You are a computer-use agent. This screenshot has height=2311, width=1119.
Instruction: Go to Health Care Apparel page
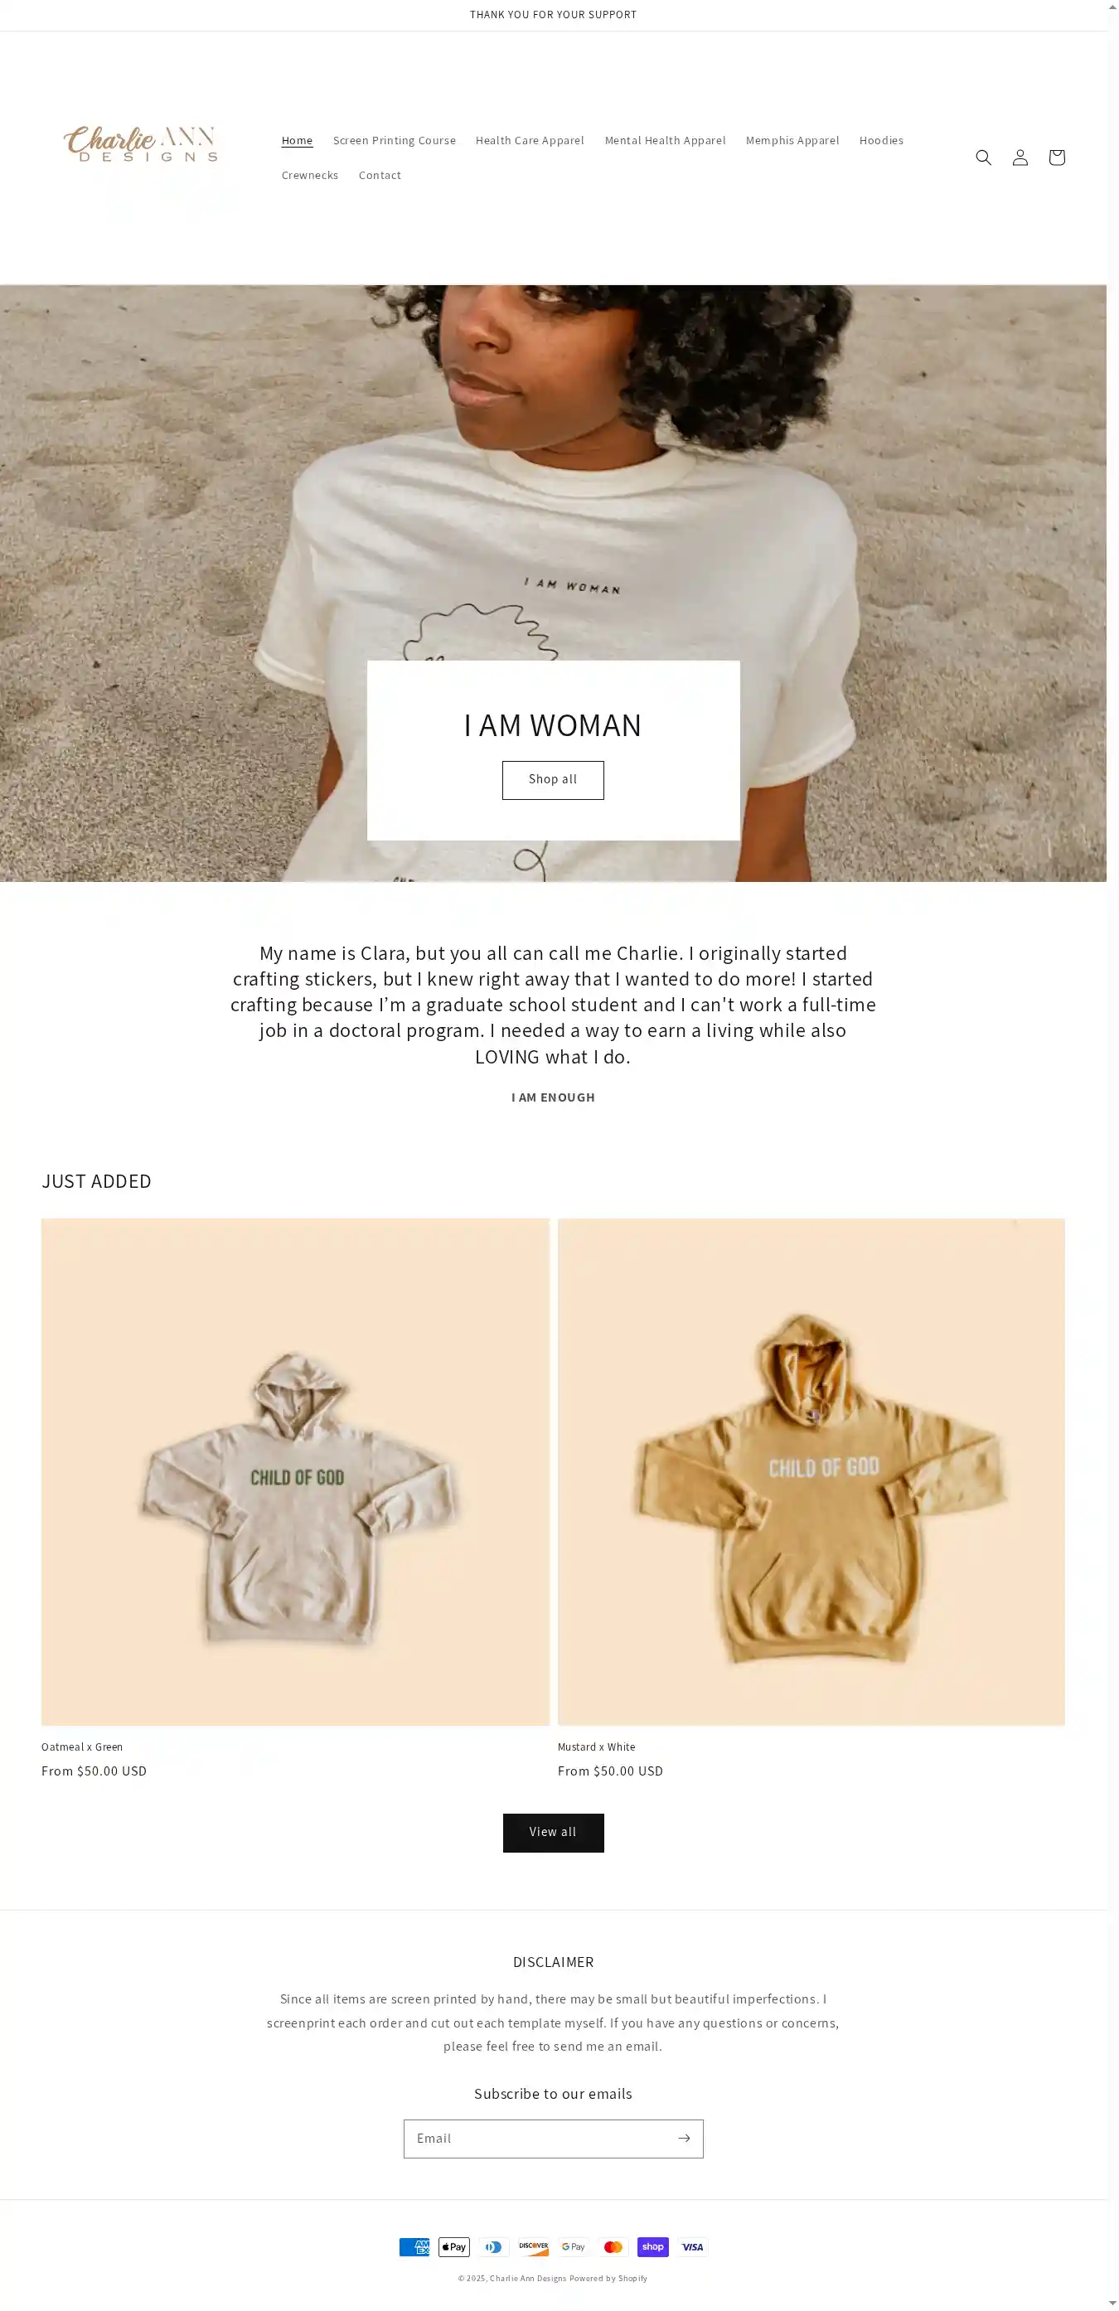tap(530, 141)
